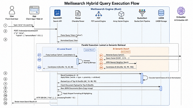Click the title 'Meilisearch Hybrid Query Execution Flow'
The width and height of the screenshot is (193, 108).
(x=102, y=3)
